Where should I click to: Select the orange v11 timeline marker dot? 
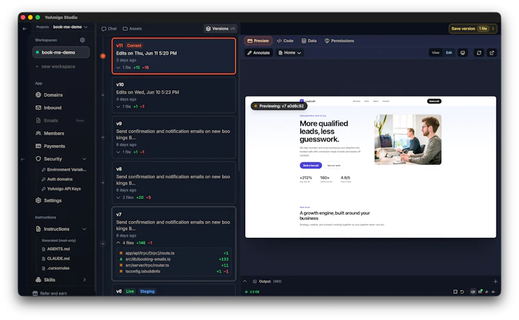pyautogui.click(x=103, y=56)
